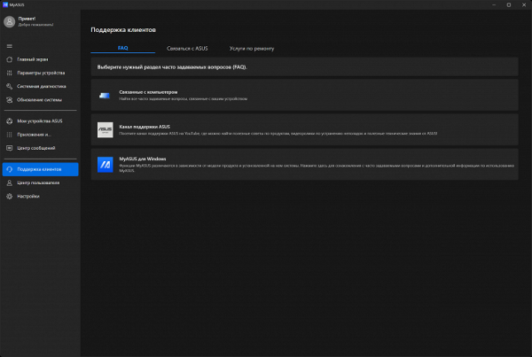532x357 pixels.
Task: Select the highlighted Поддержка клиентов sidebar item
Action: click(x=39, y=168)
